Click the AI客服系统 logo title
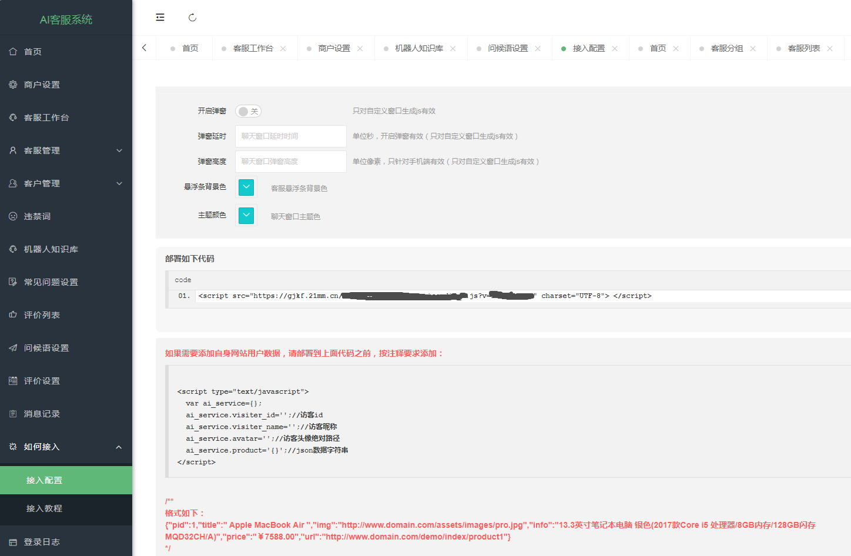The height and width of the screenshot is (556, 851). (x=66, y=19)
